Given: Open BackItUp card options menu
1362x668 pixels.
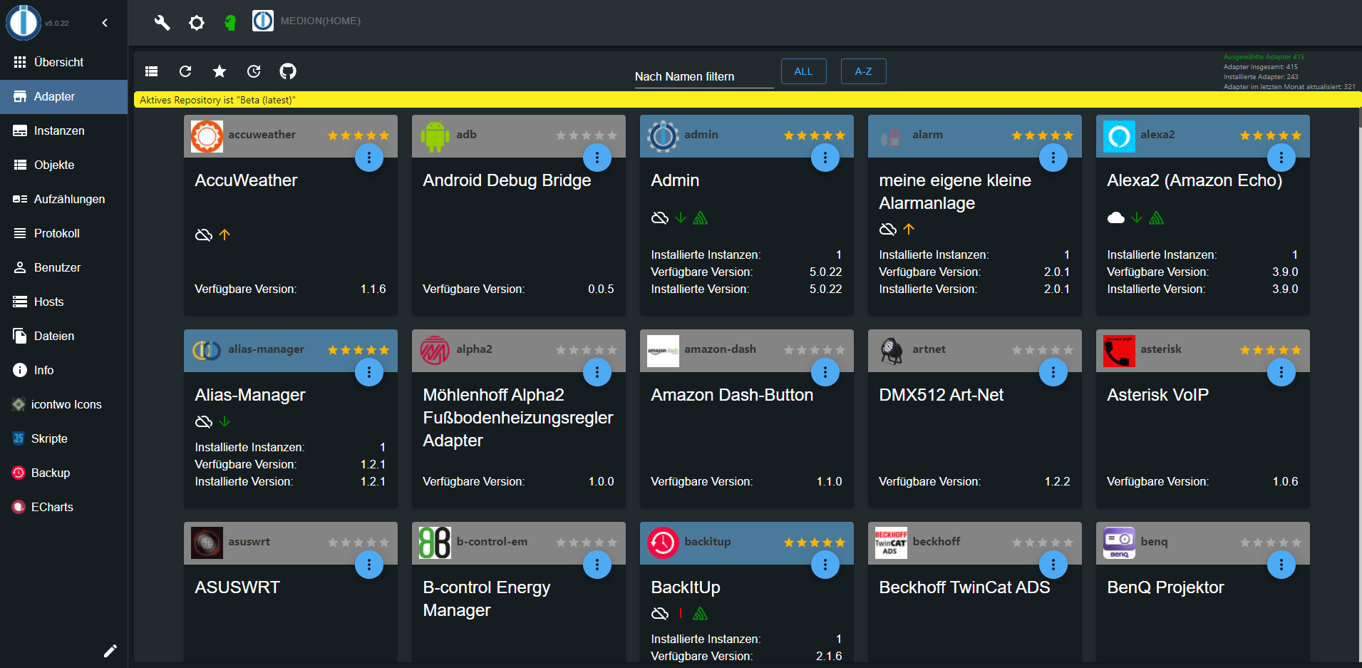Looking at the screenshot, I should tap(825, 565).
